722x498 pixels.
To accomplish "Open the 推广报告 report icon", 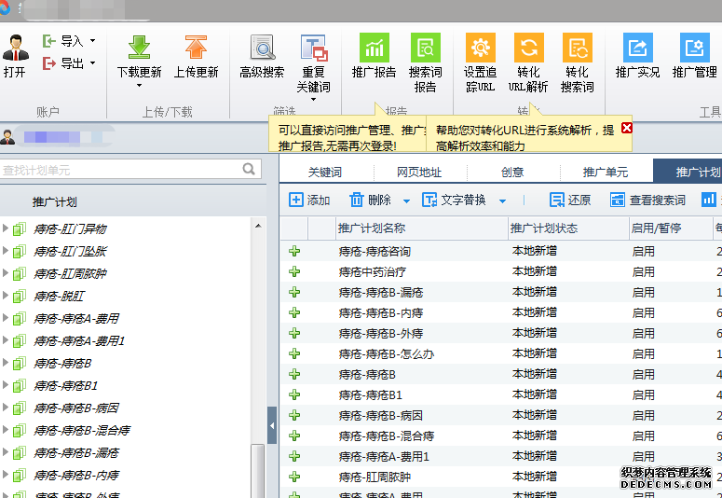I will coord(374,48).
